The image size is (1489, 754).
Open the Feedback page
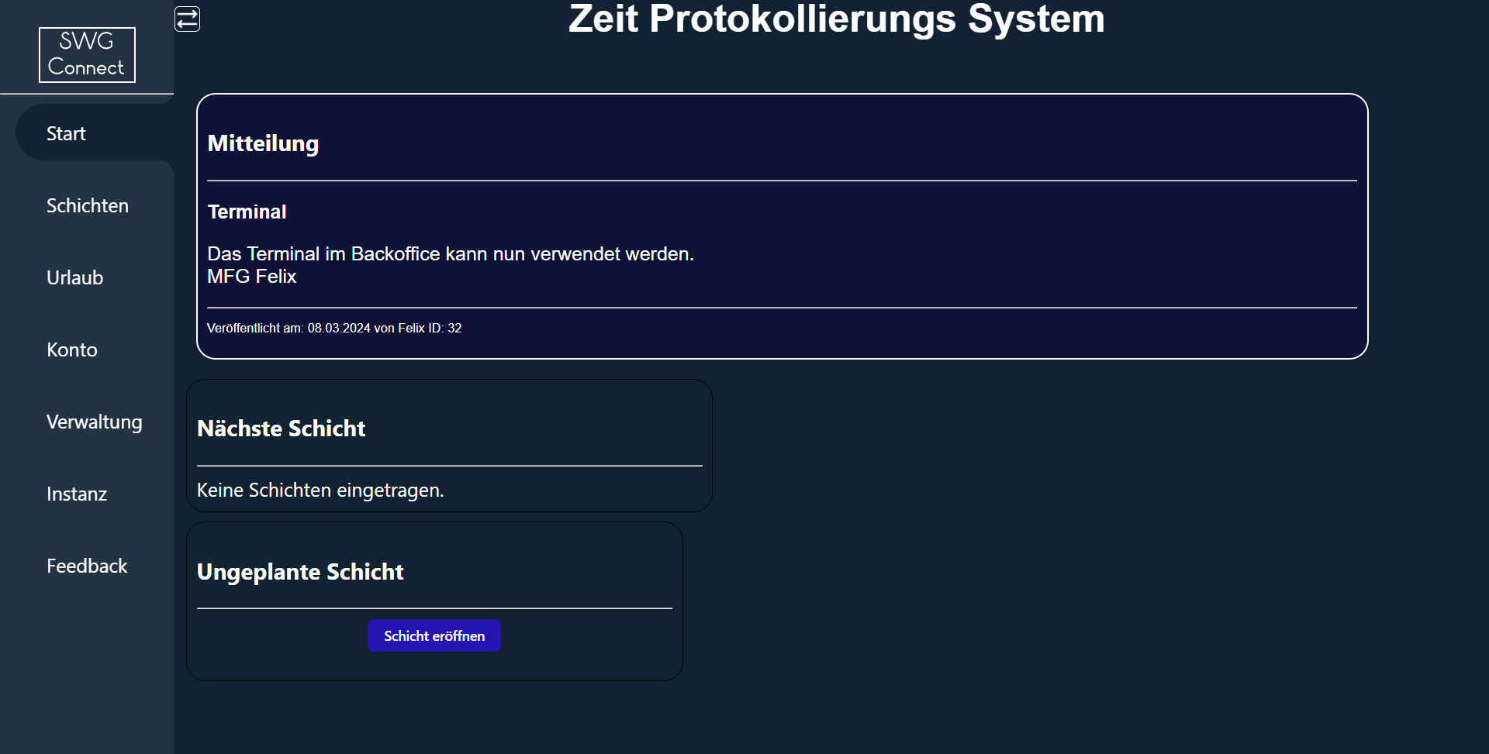[x=87, y=566]
